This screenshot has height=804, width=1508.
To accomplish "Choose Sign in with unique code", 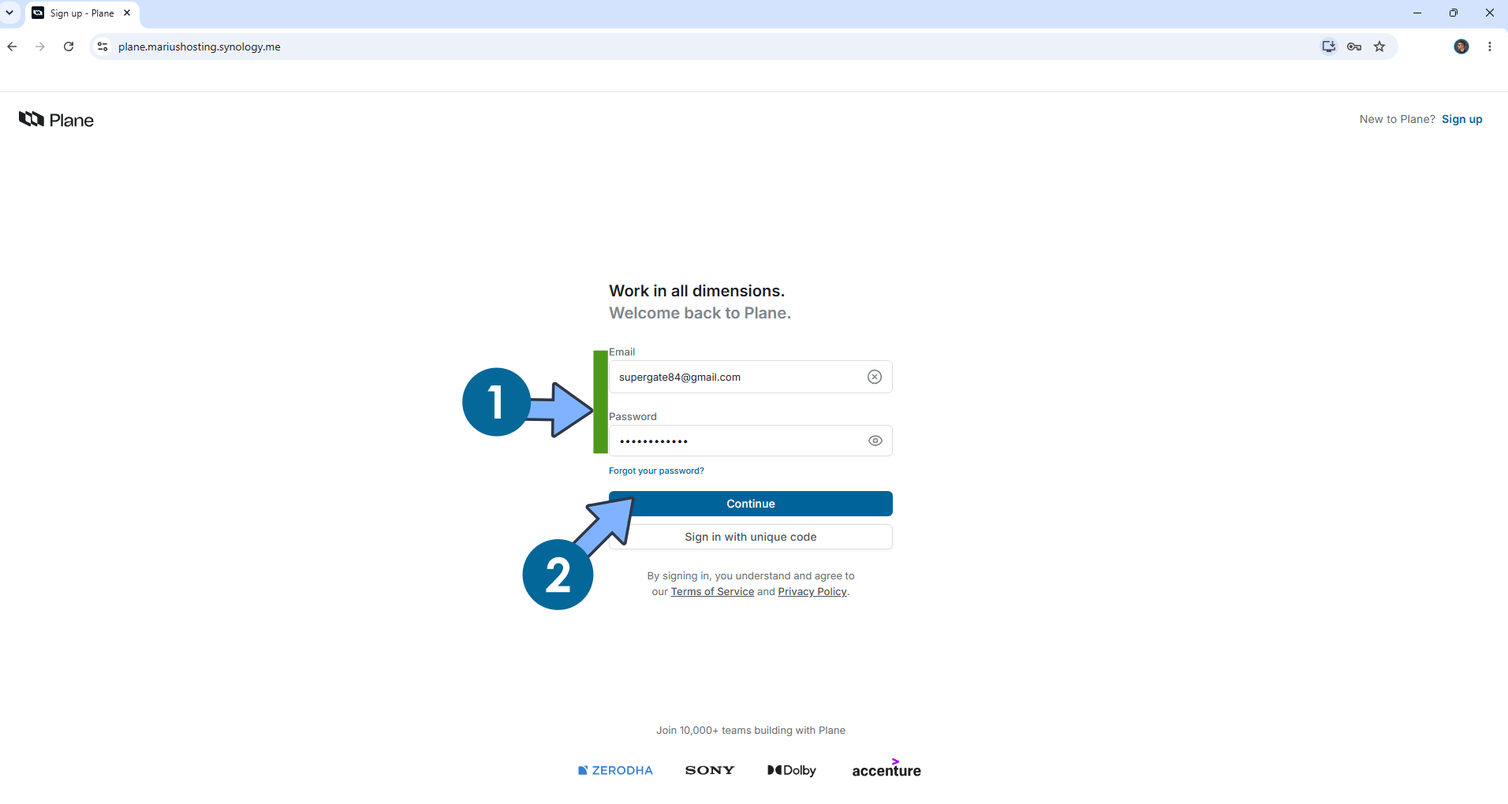I will coord(751,537).
